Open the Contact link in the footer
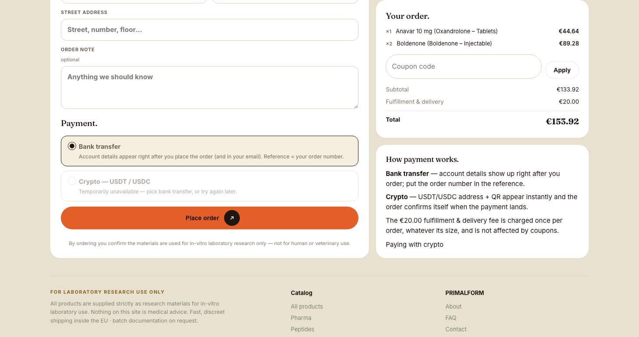This screenshot has width=639, height=337. (456, 329)
